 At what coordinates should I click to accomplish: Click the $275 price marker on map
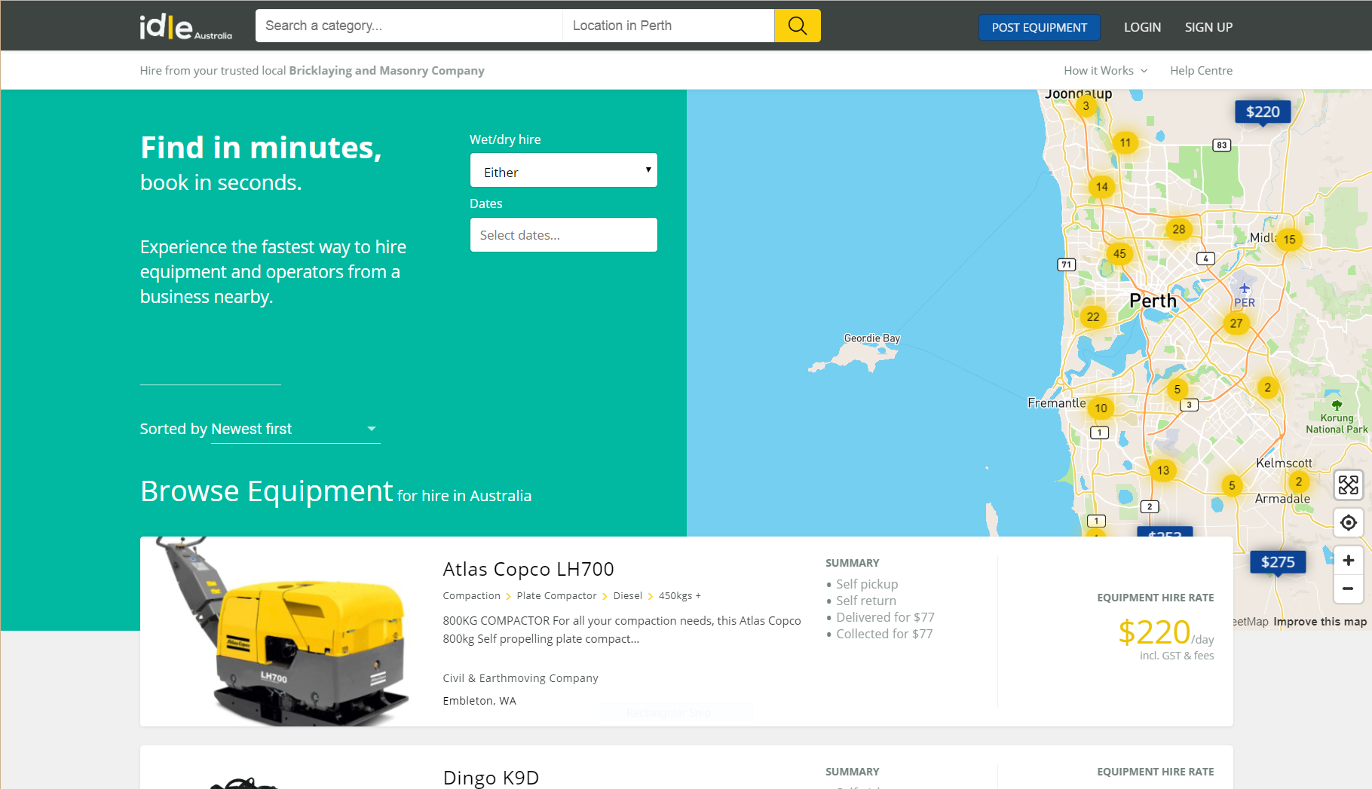[x=1278, y=562]
